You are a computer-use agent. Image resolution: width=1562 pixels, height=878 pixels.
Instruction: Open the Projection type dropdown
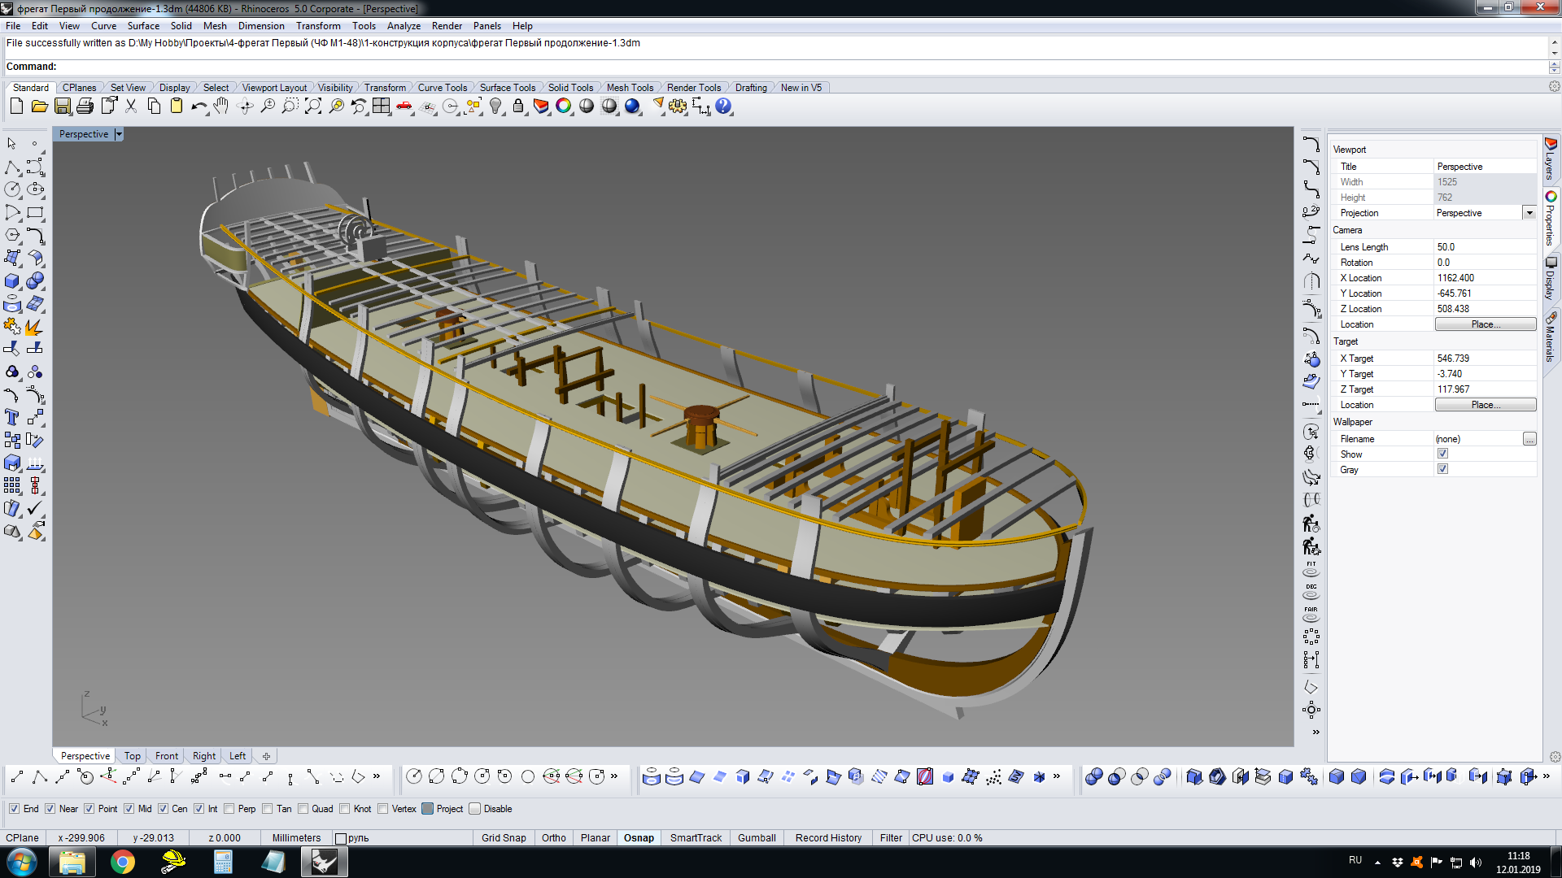[x=1531, y=212]
